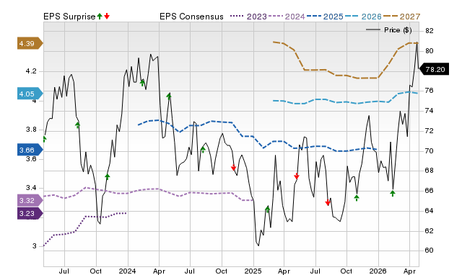Click the 2024 label on time axis
This screenshot has height=275, width=462.
point(127,271)
